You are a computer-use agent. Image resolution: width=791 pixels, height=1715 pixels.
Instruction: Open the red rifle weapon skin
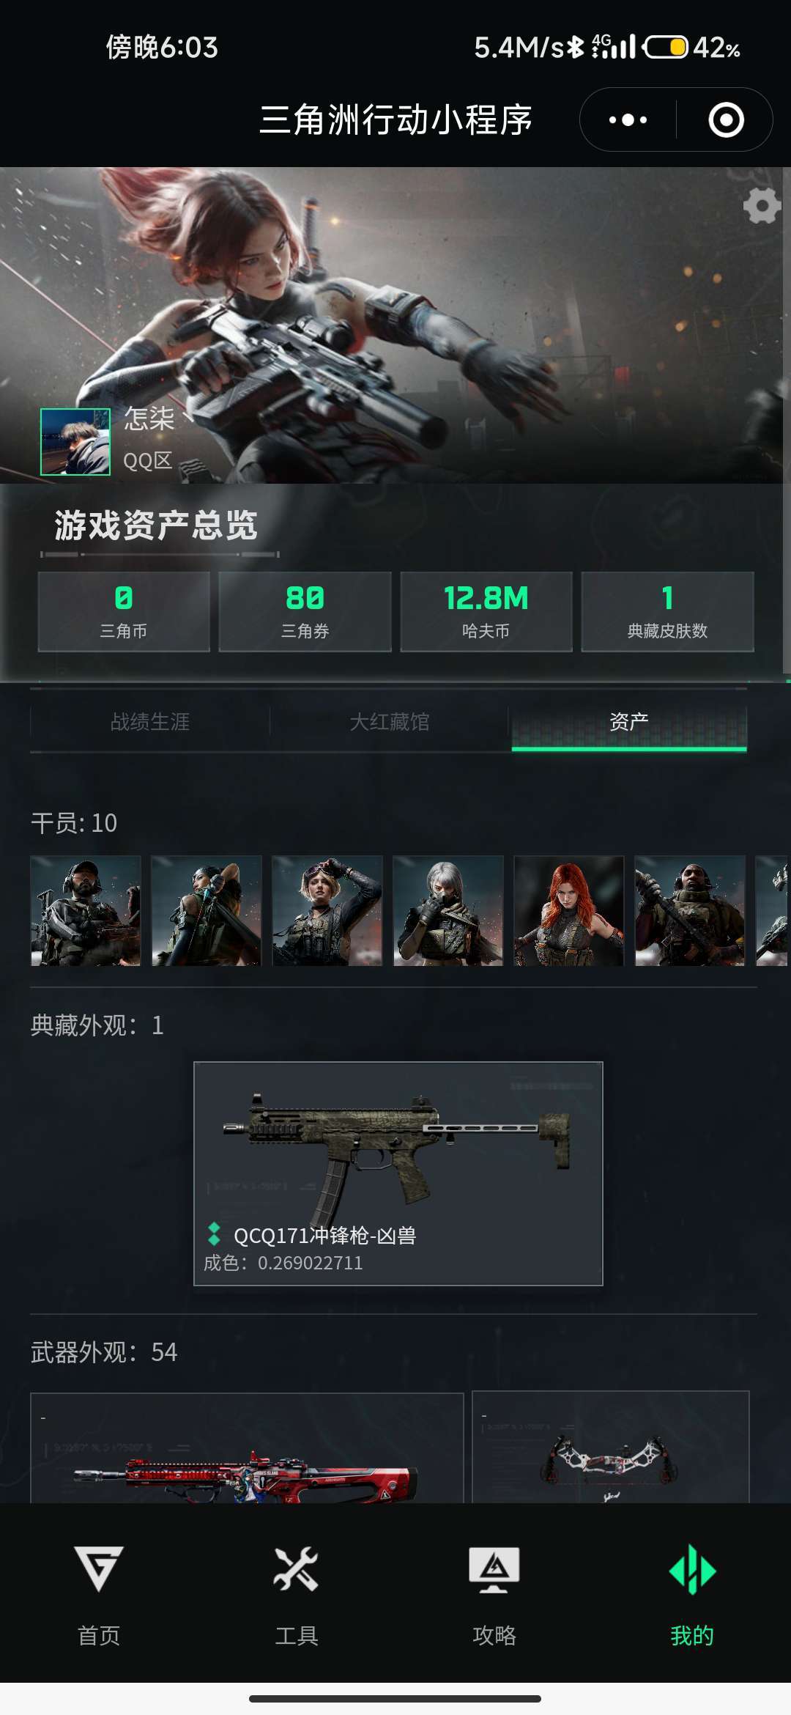click(x=247, y=1448)
